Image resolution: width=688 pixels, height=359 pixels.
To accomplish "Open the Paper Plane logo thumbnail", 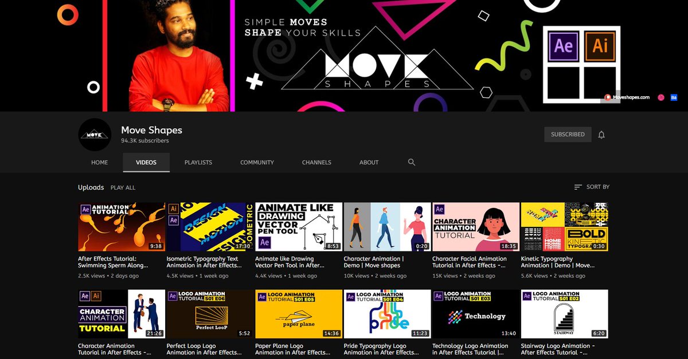I will point(299,314).
